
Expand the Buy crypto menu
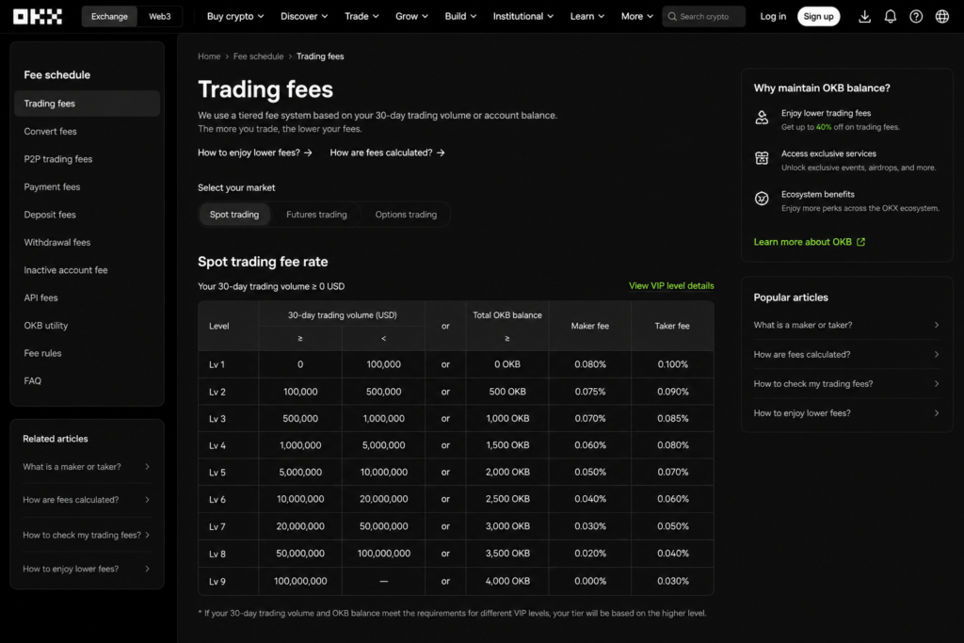pyautogui.click(x=235, y=17)
